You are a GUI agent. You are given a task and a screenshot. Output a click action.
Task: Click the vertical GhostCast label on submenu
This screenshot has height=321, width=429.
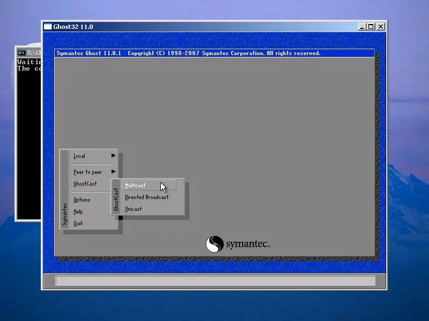[x=116, y=200]
